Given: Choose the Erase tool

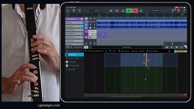Looking at the screenshot, I should (x=99, y=15).
